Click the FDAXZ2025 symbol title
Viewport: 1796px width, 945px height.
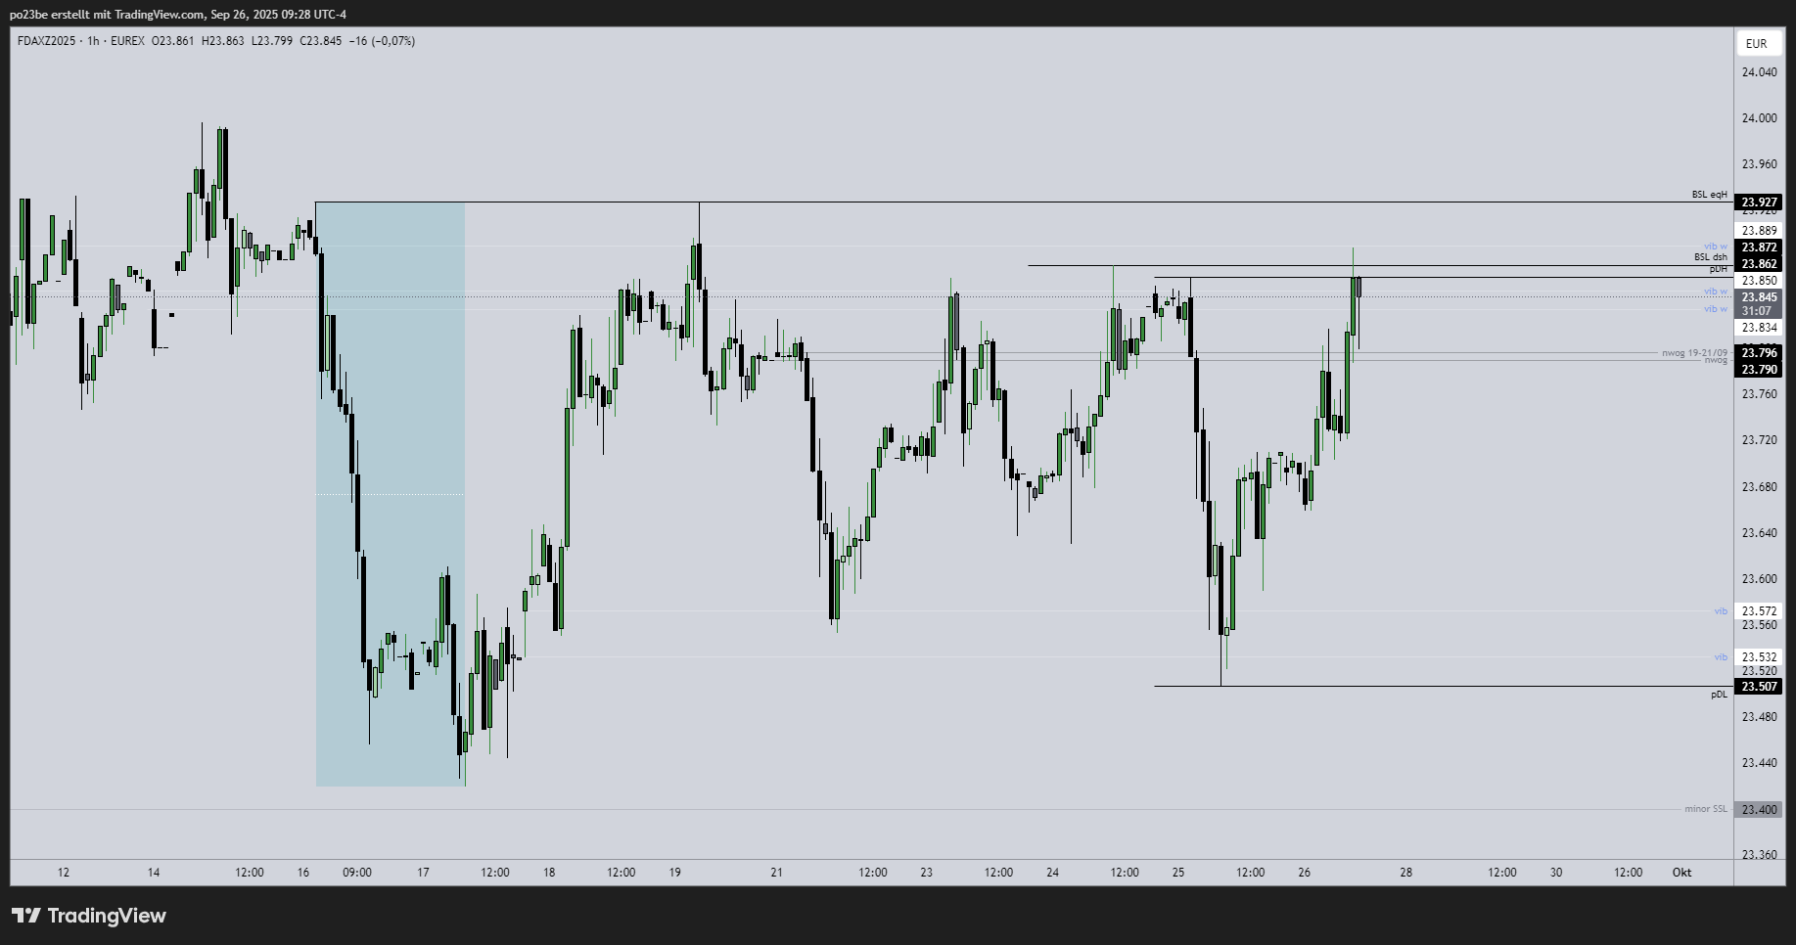pyautogui.click(x=46, y=41)
